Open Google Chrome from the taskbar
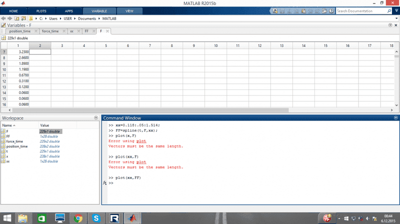Viewport: 400px width, 224px height. click(78, 218)
